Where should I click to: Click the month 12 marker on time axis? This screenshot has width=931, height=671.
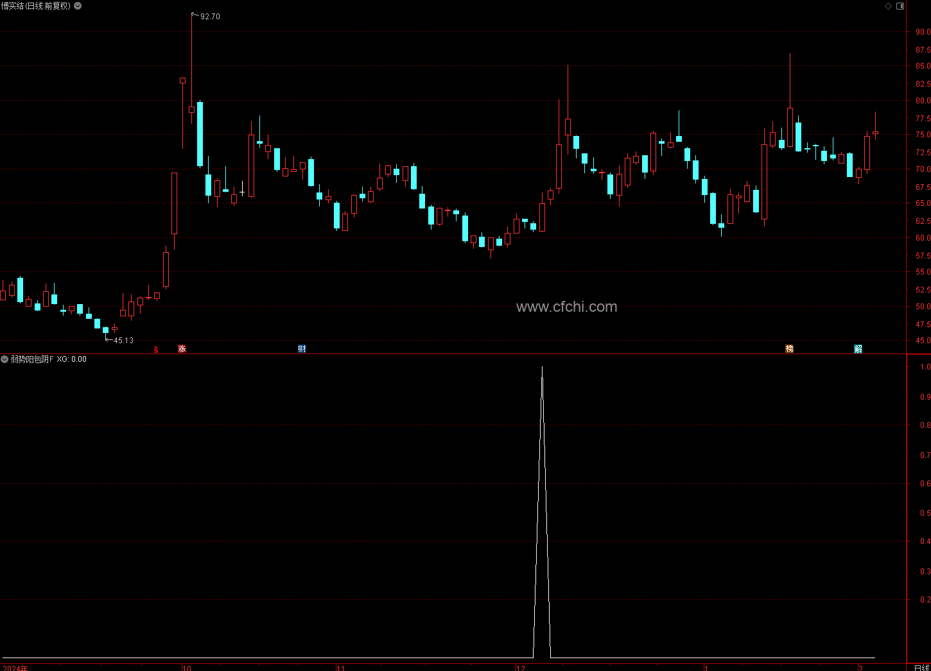(521, 668)
